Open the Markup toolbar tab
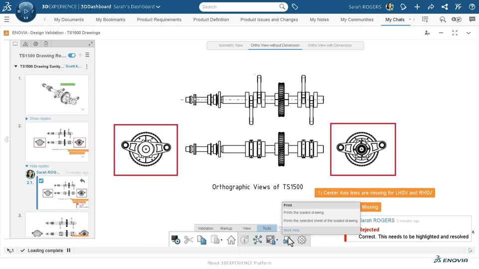Viewport: 479px width, 269px height. 227,228
